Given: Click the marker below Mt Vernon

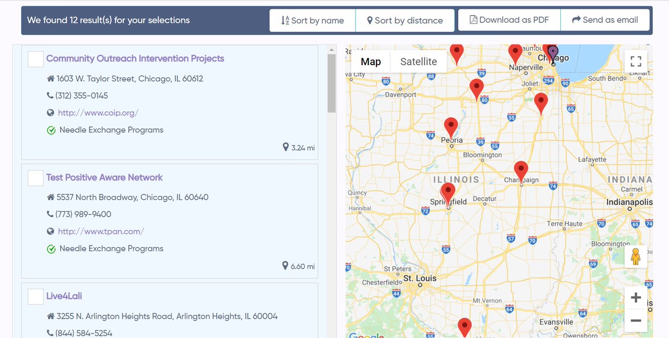Looking at the screenshot, I should coord(464,328).
